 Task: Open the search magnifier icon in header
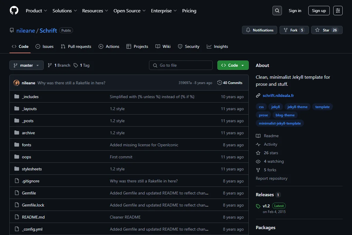point(277,11)
